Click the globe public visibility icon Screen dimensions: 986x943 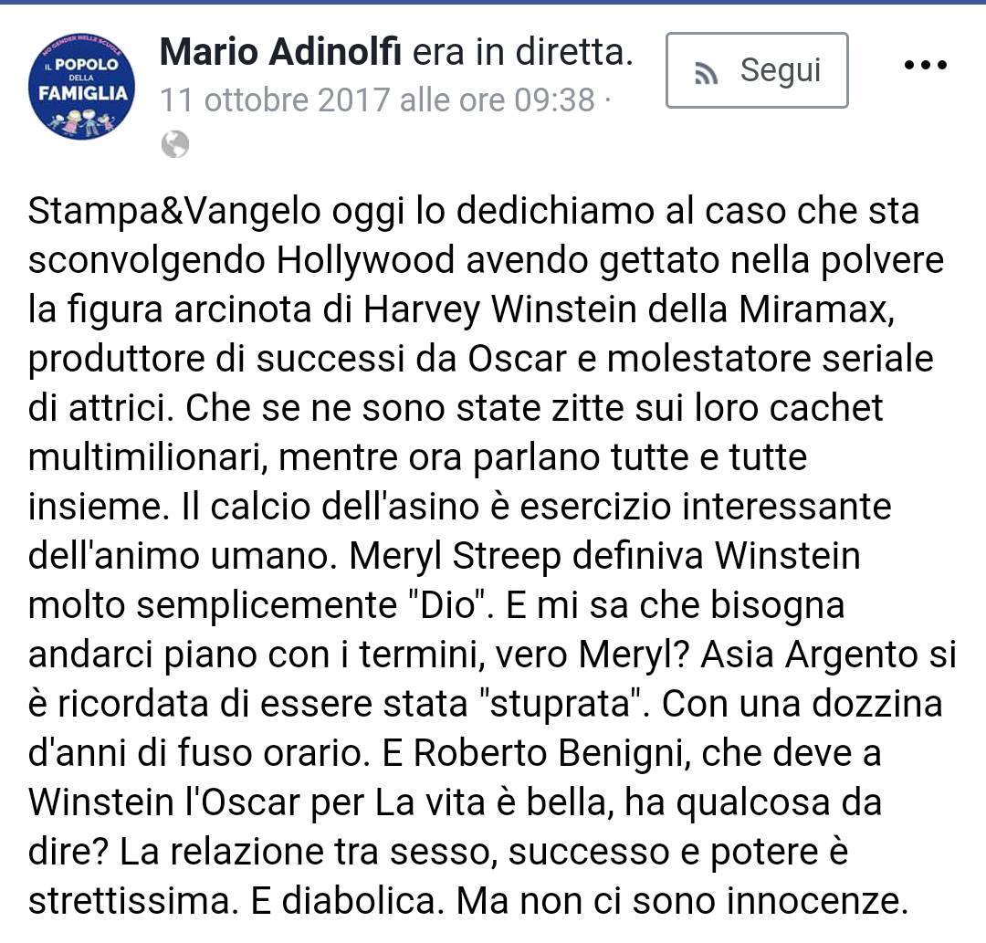pos(174,144)
